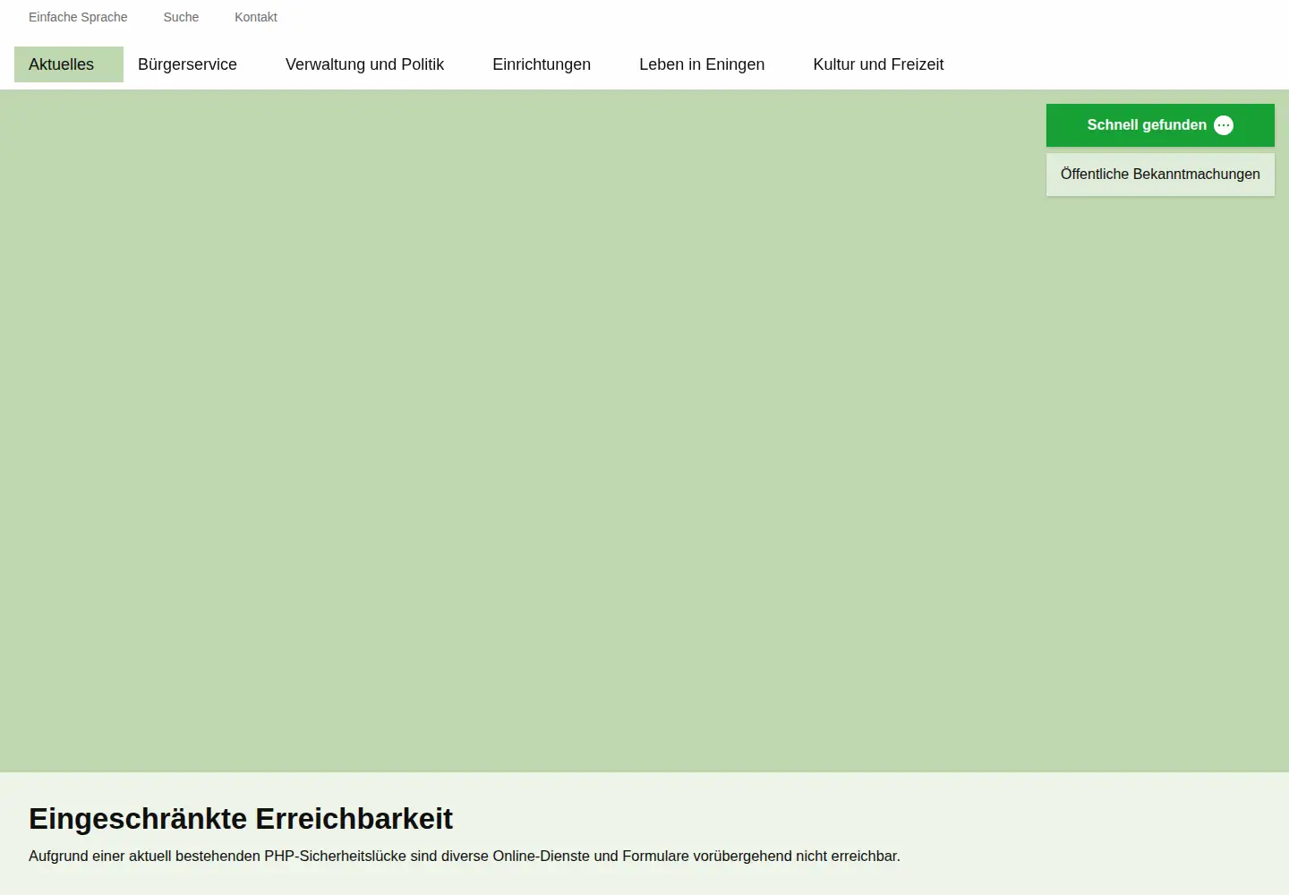Select the Aktuelles menu item
The image size is (1289, 895).
coord(69,64)
